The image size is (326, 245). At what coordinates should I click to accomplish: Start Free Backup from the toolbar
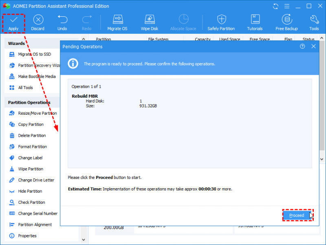[x=287, y=23]
